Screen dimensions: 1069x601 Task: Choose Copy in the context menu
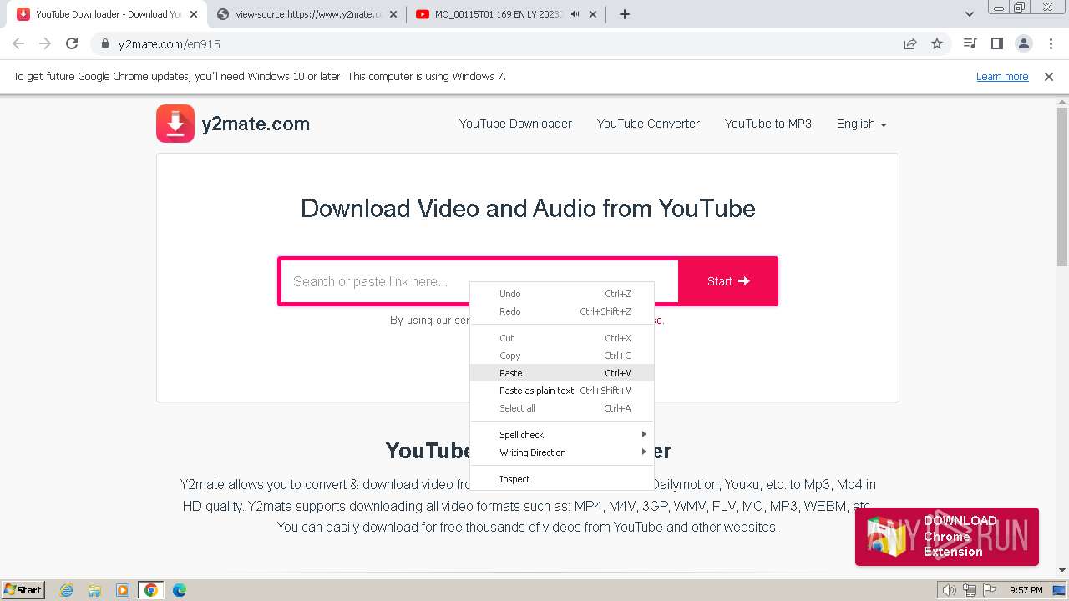click(562, 356)
